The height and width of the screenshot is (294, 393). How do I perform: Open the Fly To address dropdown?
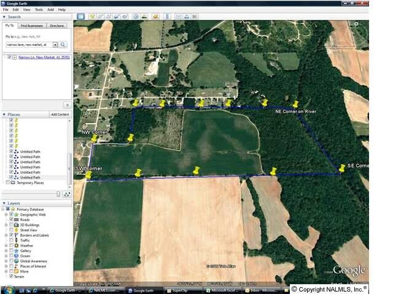(55, 45)
